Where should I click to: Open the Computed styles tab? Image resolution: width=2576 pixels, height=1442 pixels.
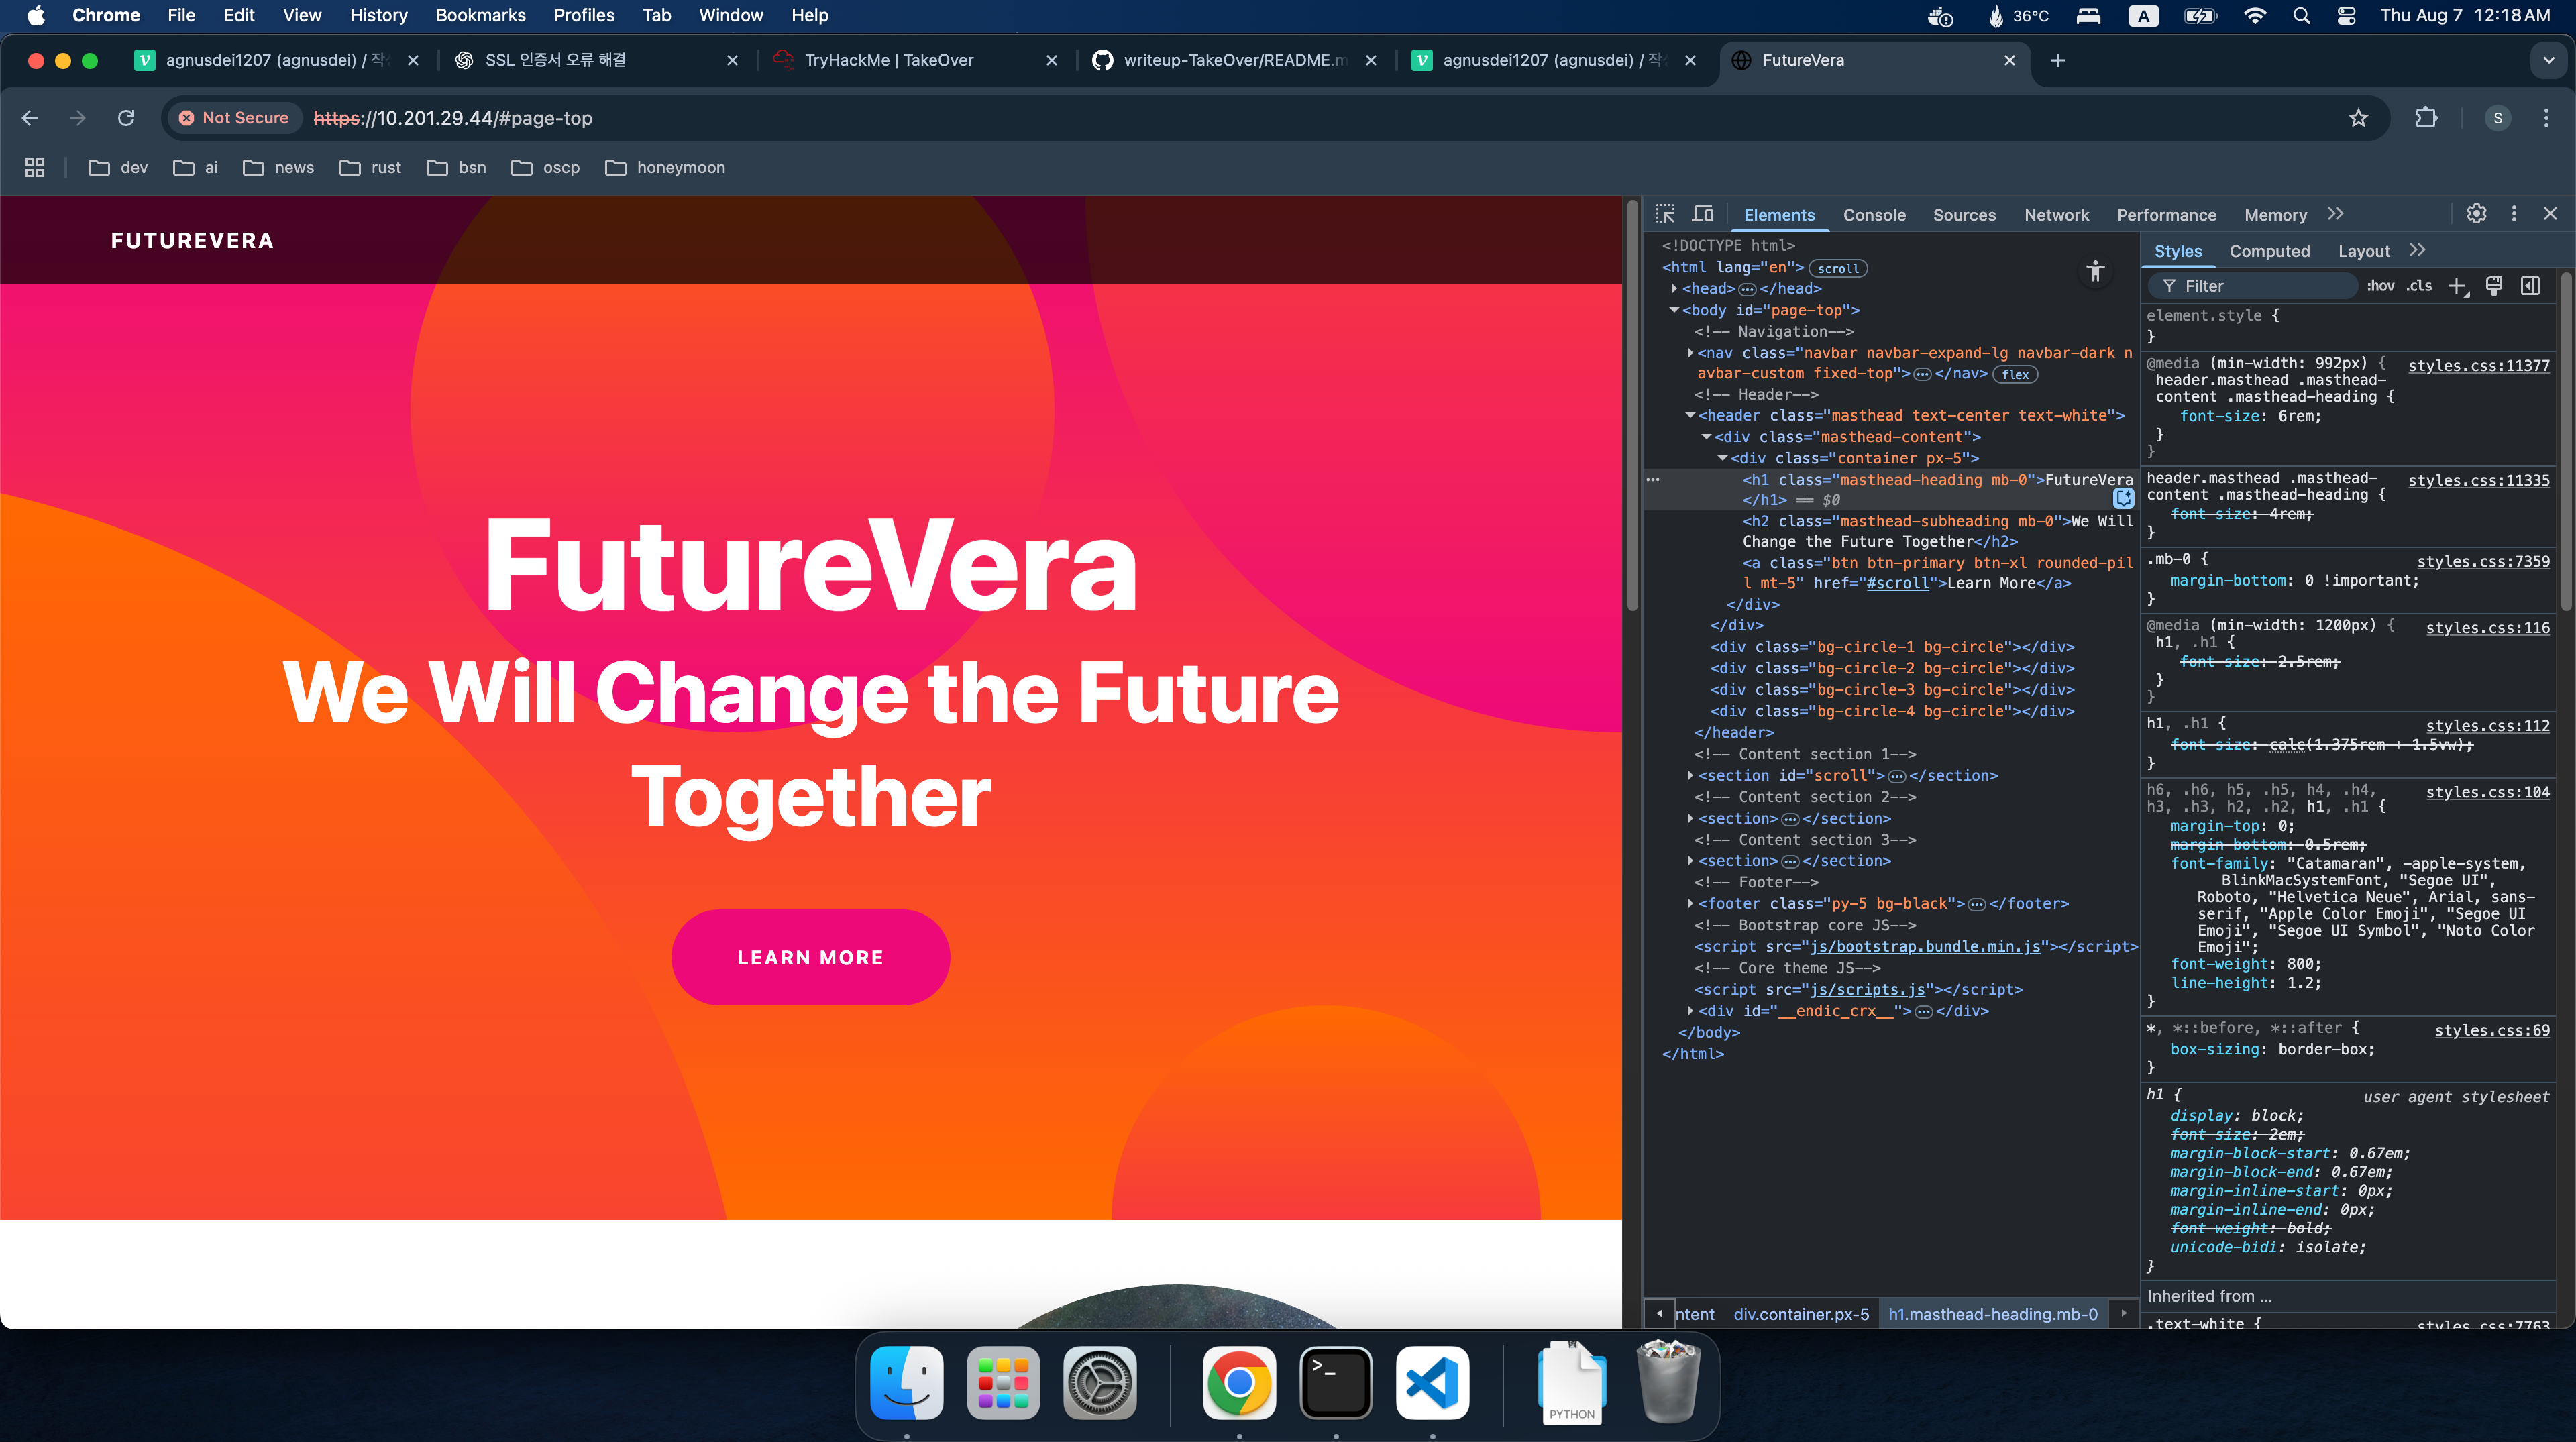2269,251
